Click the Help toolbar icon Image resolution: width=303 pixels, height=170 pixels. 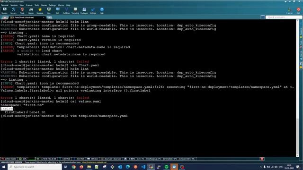click(102, 10)
